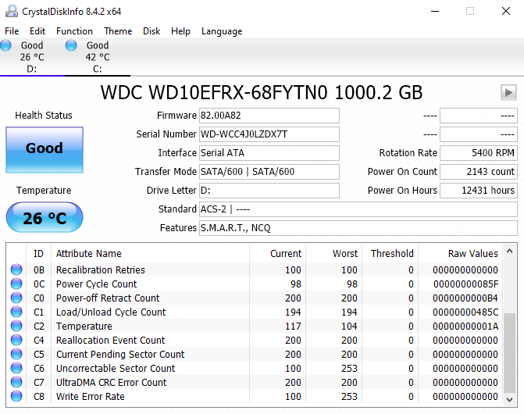Click status orb for Recalibration Retries row
Image resolution: width=524 pixels, height=414 pixels.
[16, 269]
